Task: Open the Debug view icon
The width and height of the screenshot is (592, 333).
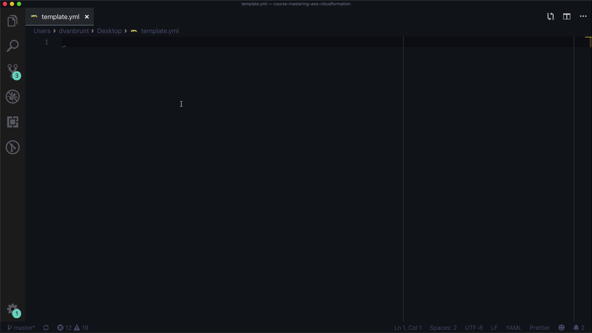Action: click(13, 97)
